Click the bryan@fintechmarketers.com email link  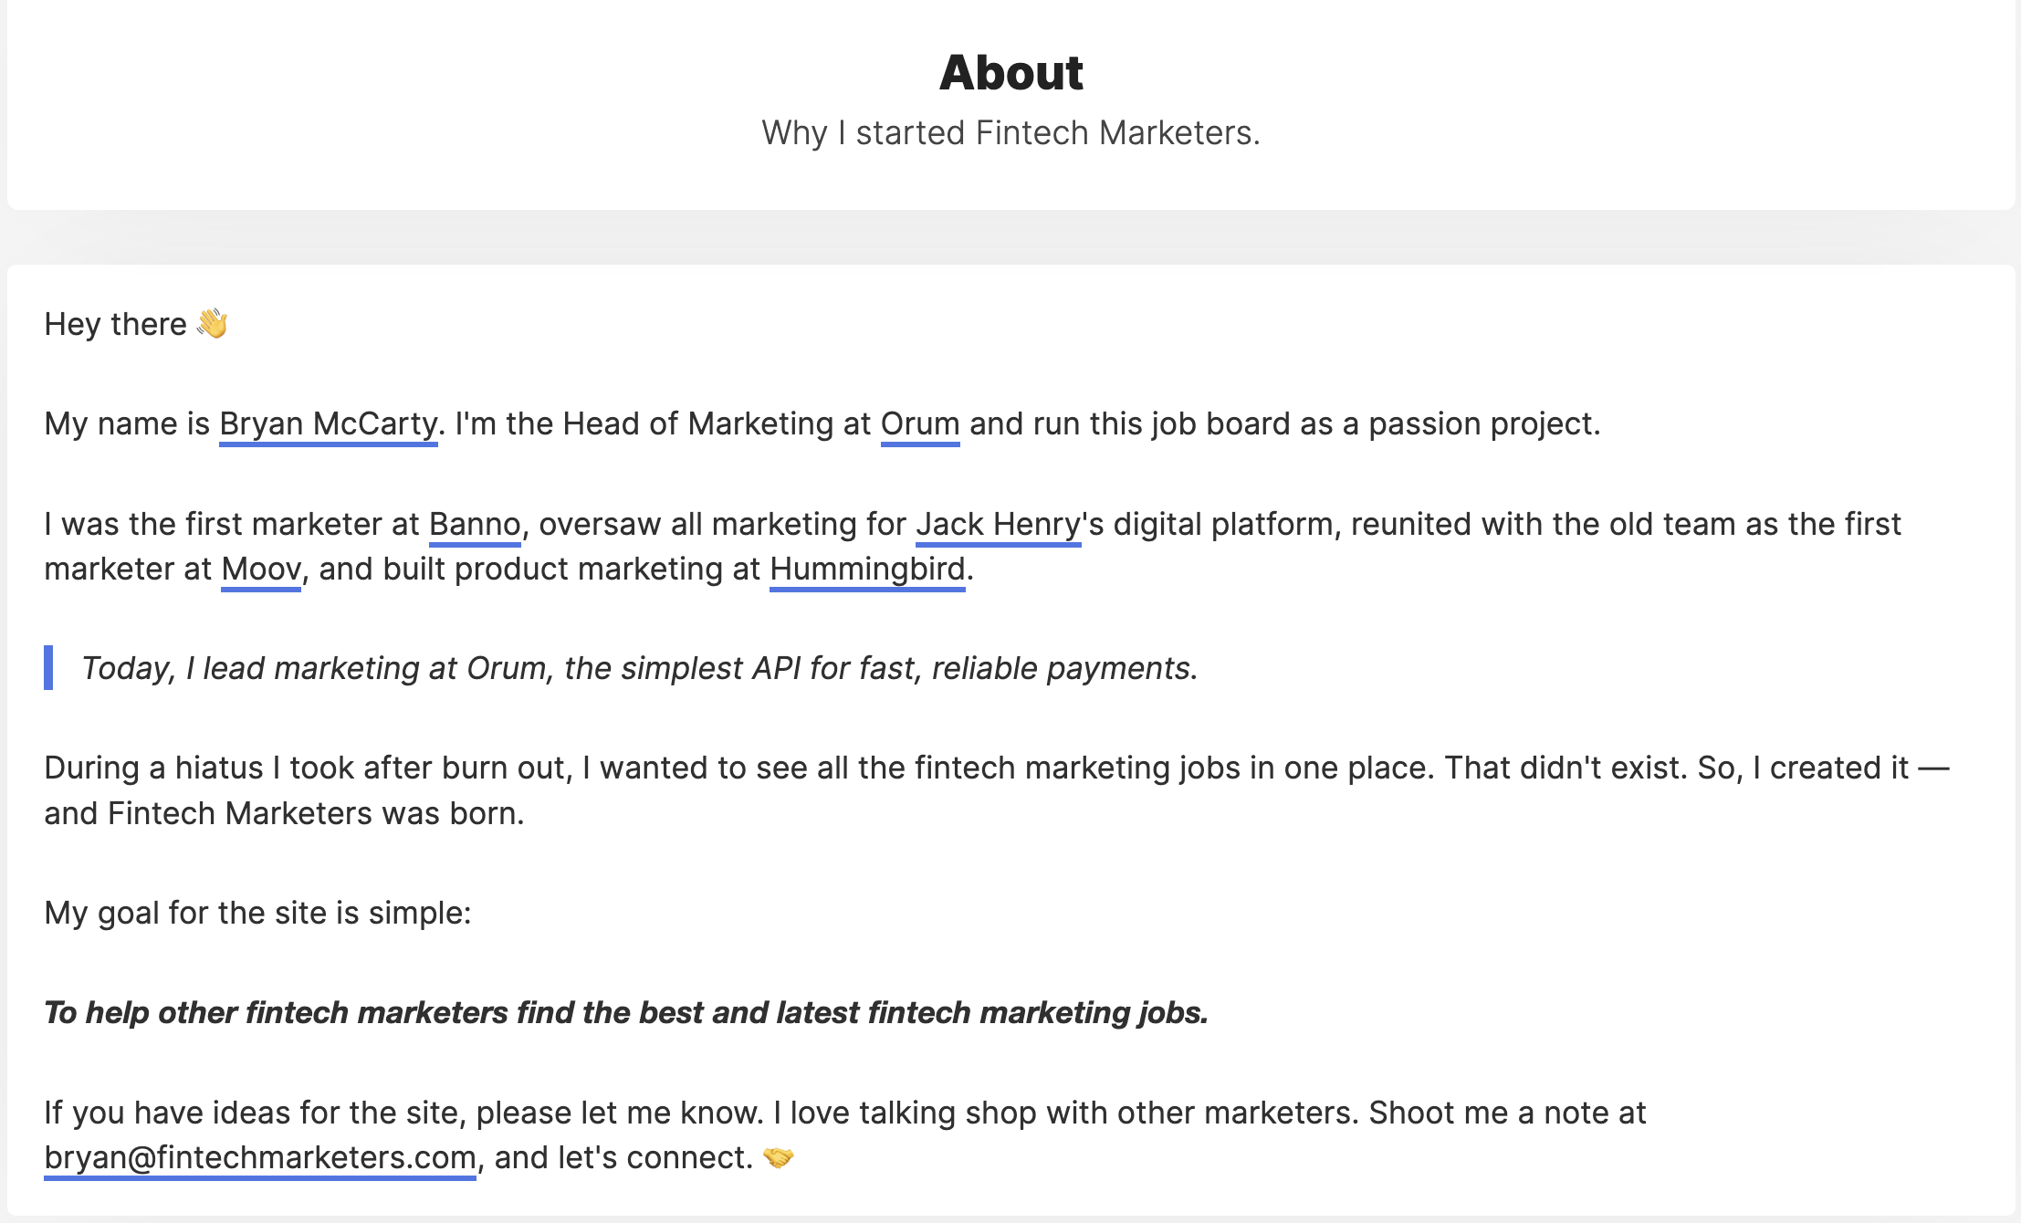pyautogui.click(x=260, y=1158)
